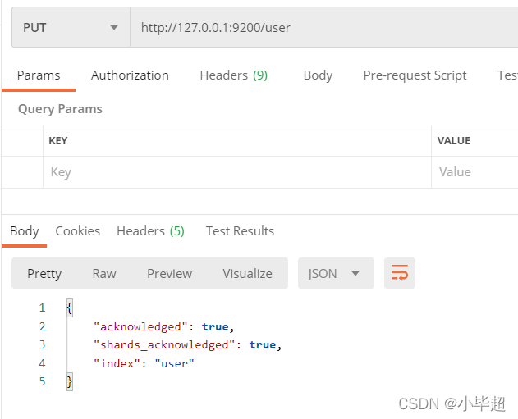518x419 pixels.
Task: Click the "shards_acknowledged" key in response
Action: pos(164,345)
